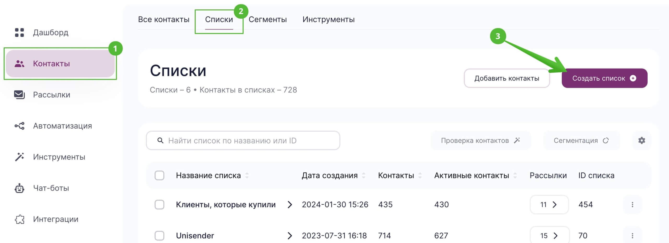This screenshot has width=669, height=243.
Task: Open three-dot menu for Unisender row
Action: (x=632, y=236)
